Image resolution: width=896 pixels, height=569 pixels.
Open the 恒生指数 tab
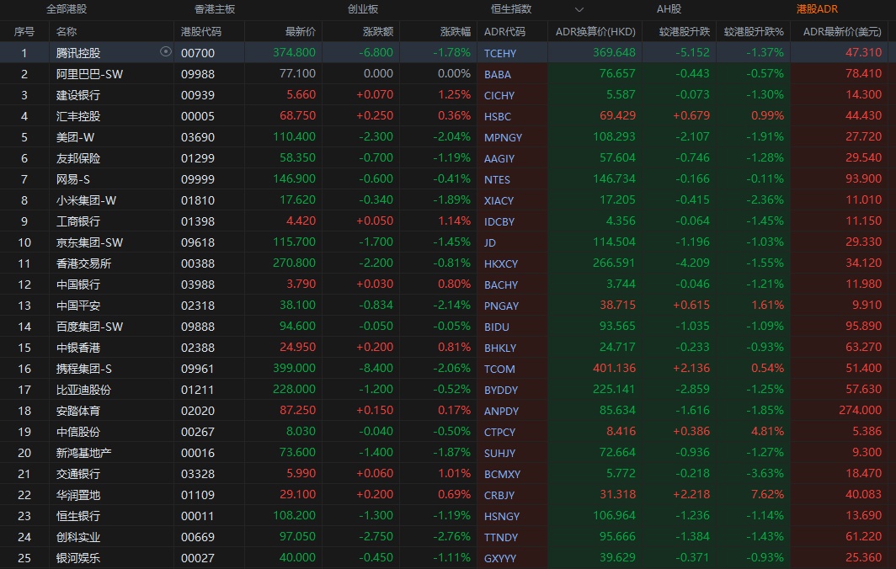[x=511, y=10]
